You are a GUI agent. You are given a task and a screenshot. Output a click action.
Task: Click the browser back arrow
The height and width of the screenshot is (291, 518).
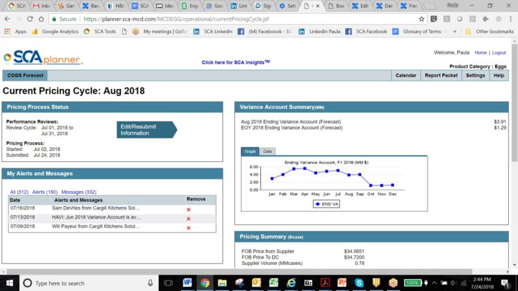coord(8,19)
